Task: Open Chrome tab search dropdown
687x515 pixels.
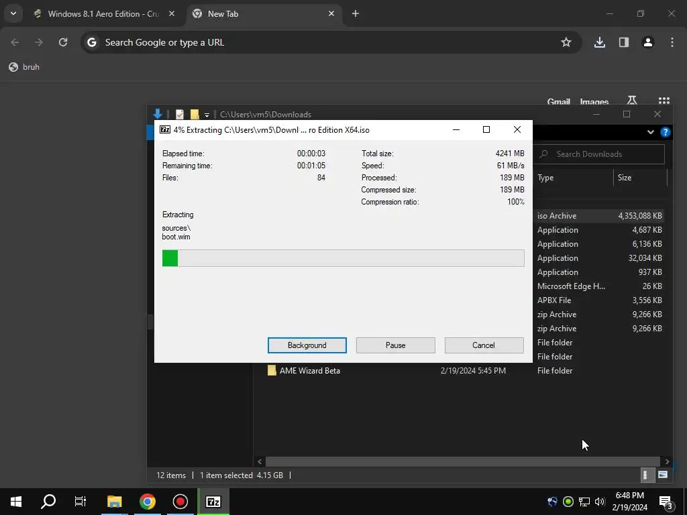Action: tap(13, 13)
